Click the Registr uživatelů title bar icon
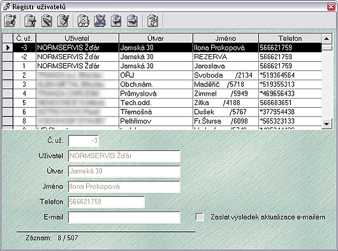 pyautogui.click(x=6, y=6)
